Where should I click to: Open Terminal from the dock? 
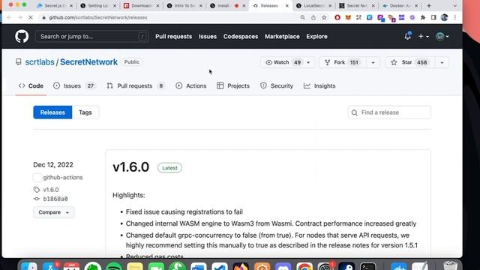367,267
